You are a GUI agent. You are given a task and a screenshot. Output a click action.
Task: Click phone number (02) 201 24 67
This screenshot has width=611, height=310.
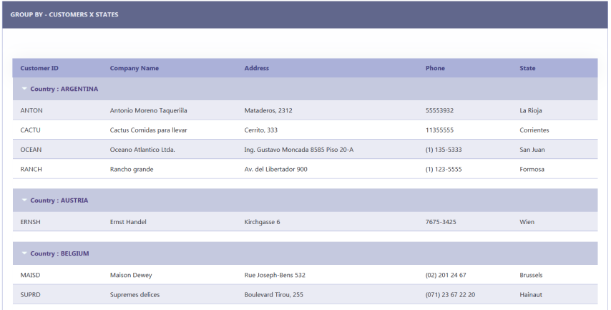pyautogui.click(x=445, y=275)
